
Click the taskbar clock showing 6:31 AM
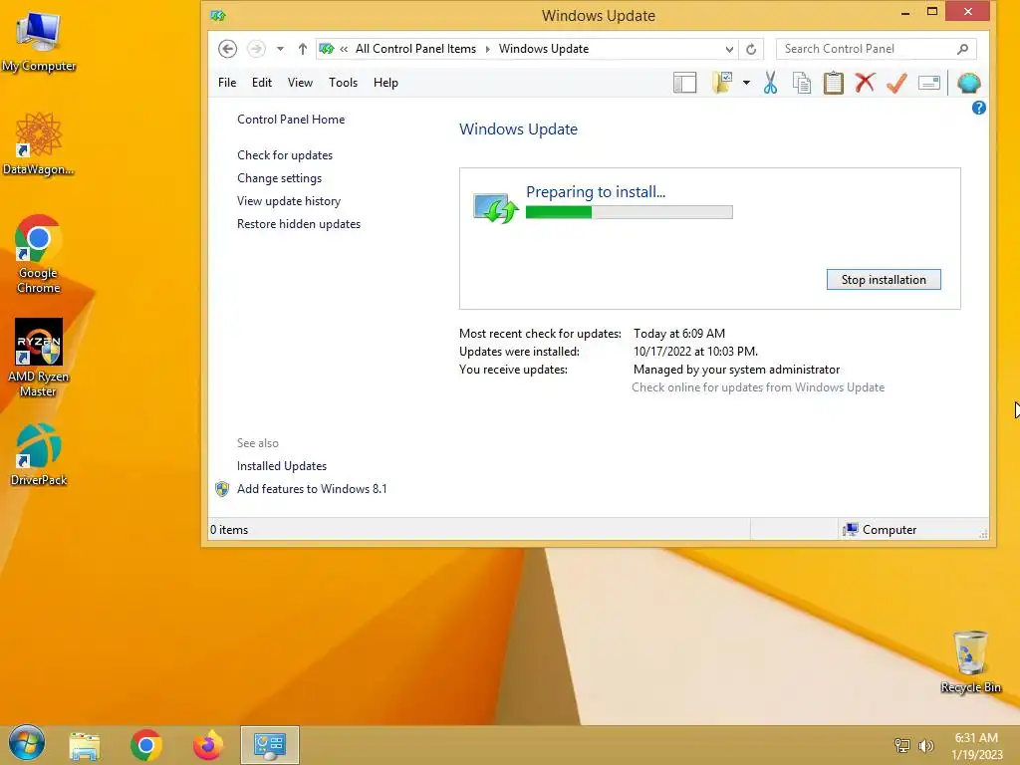tap(976, 746)
